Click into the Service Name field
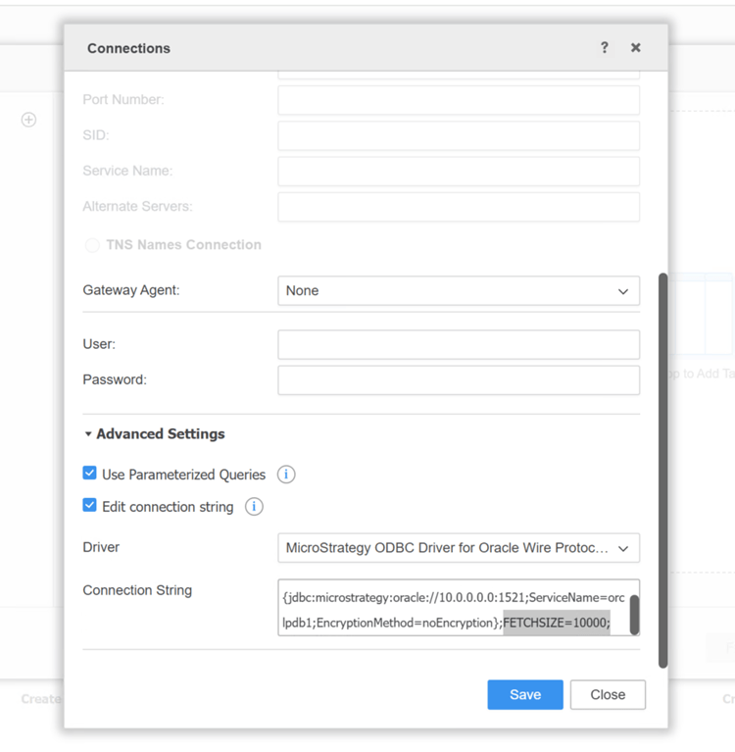This screenshot has width=735, height=752. 459,172
